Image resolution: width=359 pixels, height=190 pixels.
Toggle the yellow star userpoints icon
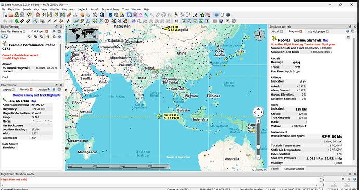click(202, 15)
